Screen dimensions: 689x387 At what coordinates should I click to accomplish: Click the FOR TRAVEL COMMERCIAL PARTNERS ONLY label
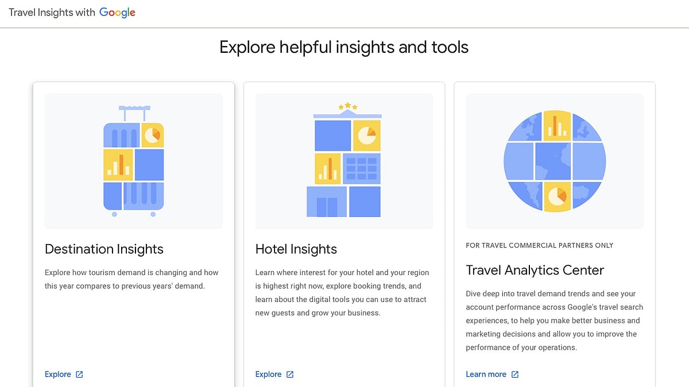540,245
